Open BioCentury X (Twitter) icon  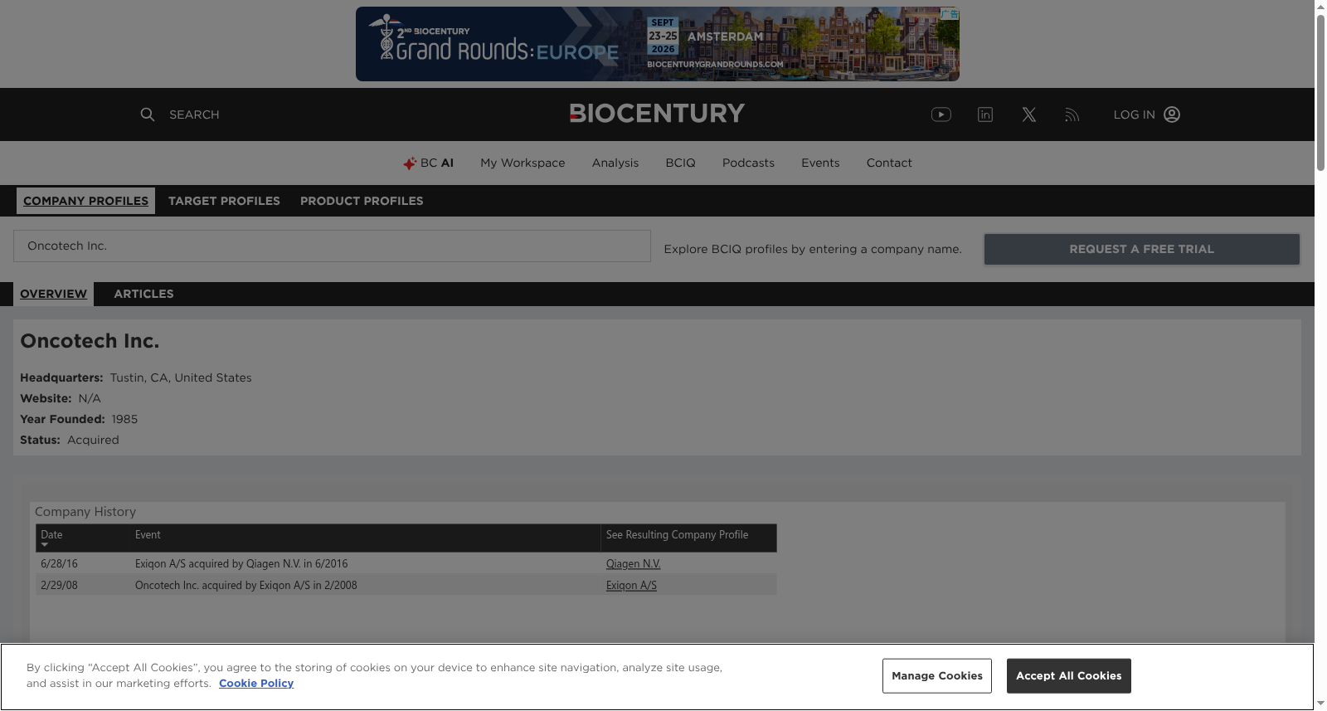click(1029, 114)
